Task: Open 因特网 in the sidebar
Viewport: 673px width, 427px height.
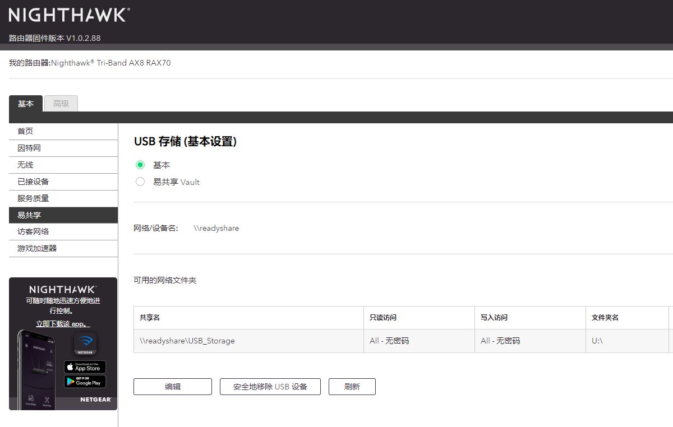Action: 63,148
